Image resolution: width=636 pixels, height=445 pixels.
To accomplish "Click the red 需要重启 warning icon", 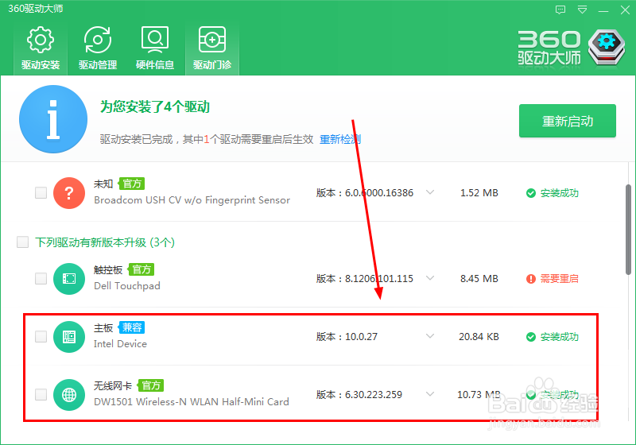I will click(530, 279).
